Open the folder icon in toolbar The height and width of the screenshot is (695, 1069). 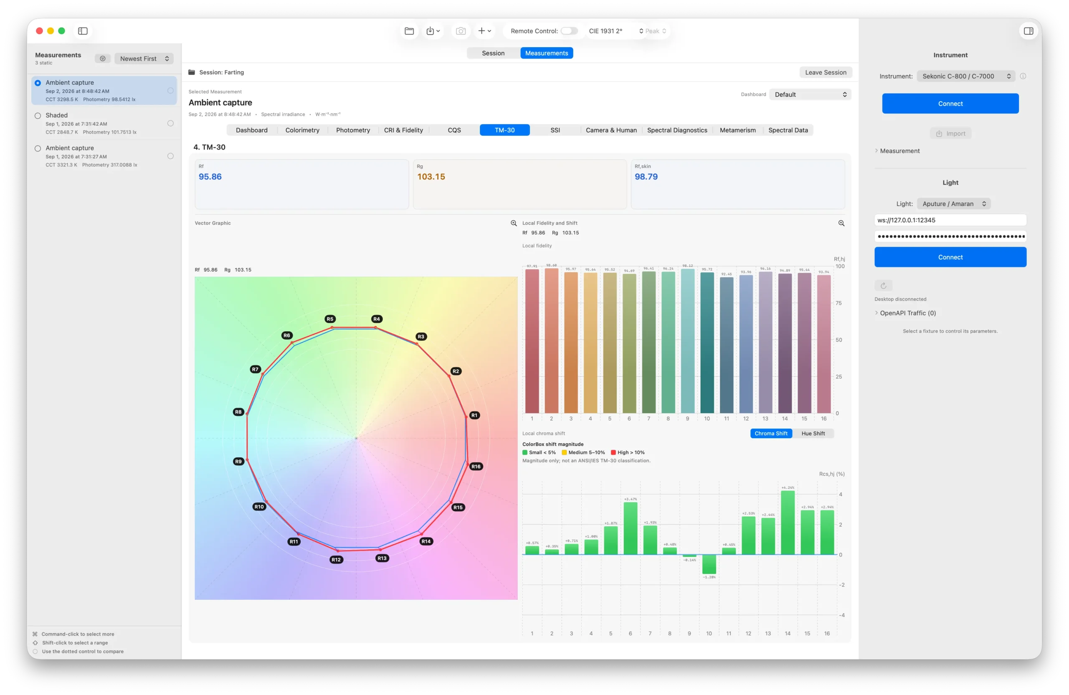[409, 31]
